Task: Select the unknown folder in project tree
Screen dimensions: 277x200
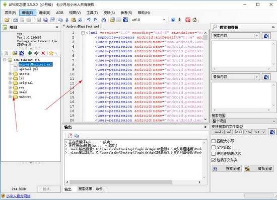Action: point(25,96)
